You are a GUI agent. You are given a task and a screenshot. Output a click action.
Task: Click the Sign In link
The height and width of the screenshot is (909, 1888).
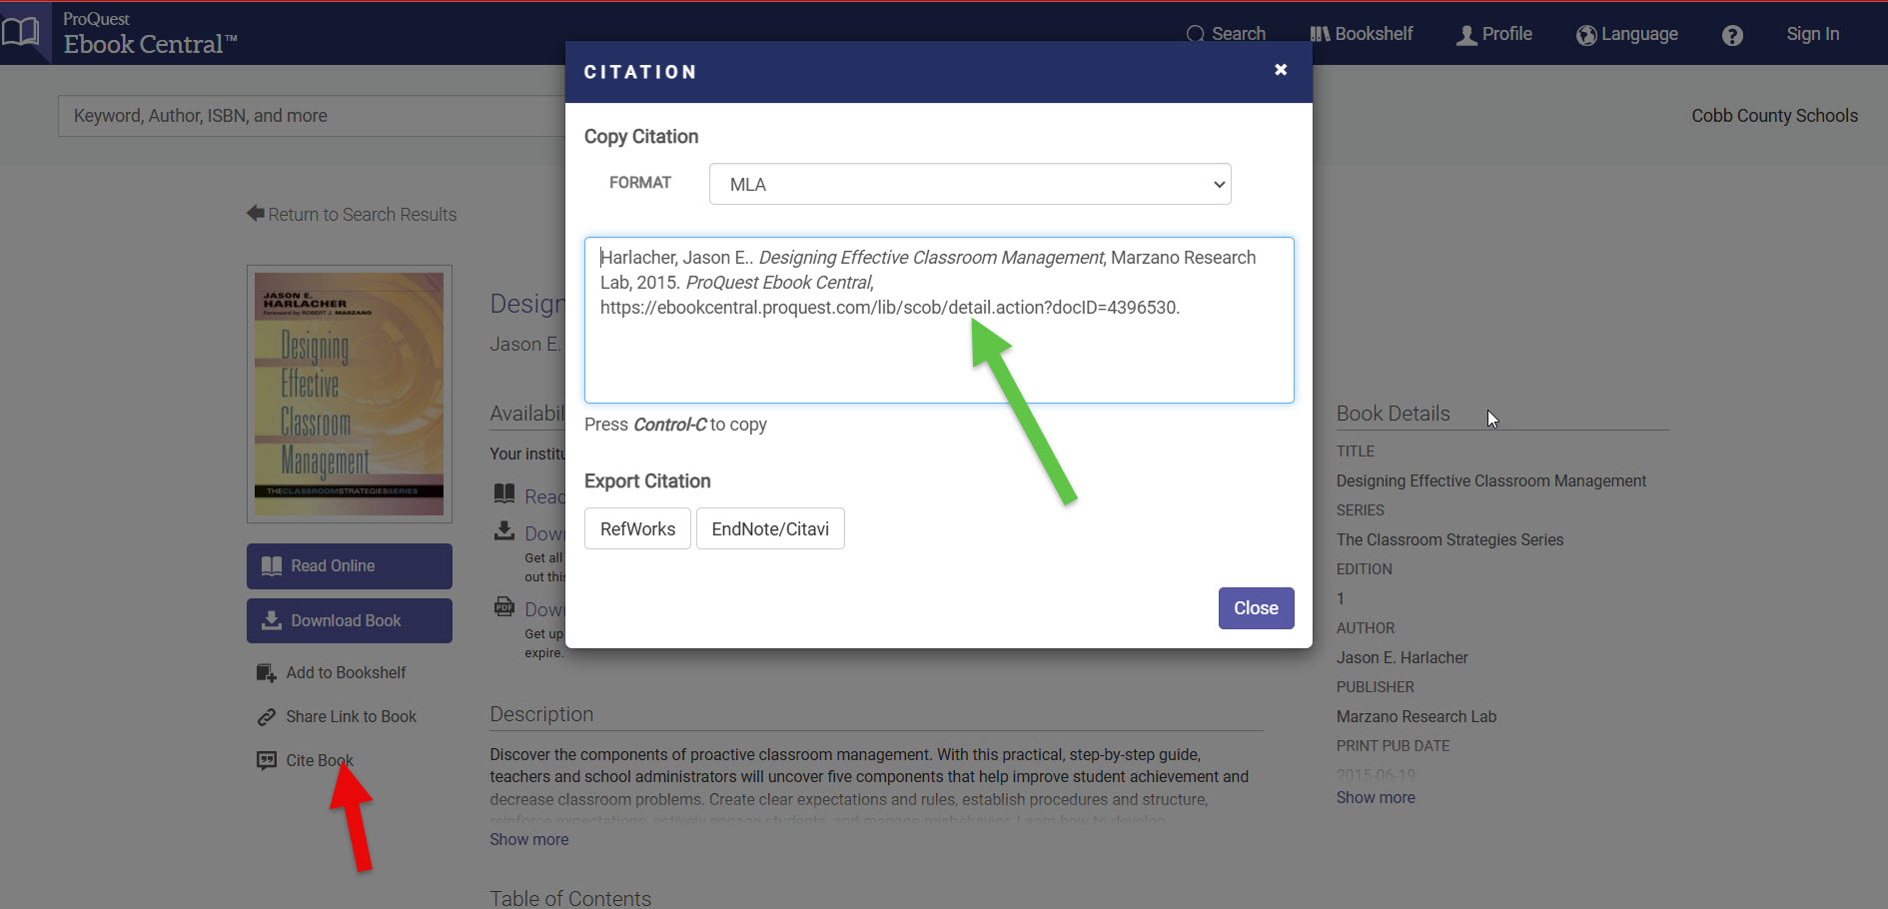click(1812, 34)
